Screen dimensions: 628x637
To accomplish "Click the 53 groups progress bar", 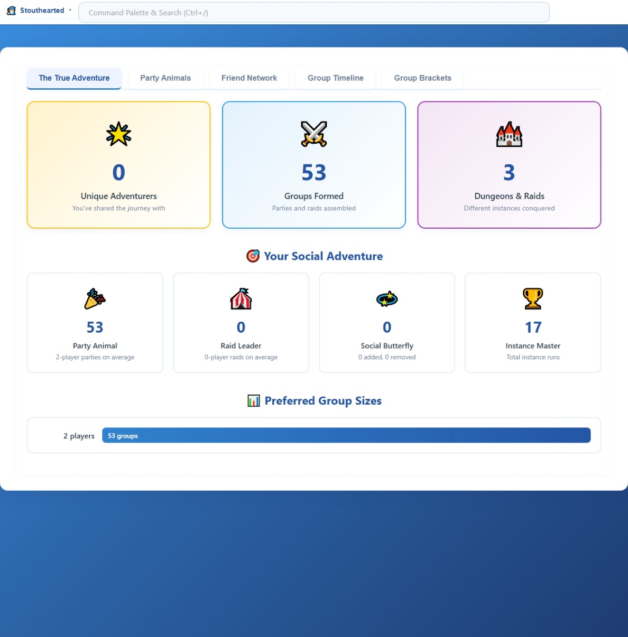I will [346, 436].
